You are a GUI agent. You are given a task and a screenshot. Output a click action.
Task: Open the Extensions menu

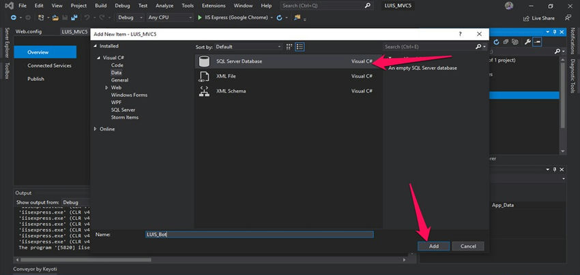pyautogui.click(x=214, y=5)
